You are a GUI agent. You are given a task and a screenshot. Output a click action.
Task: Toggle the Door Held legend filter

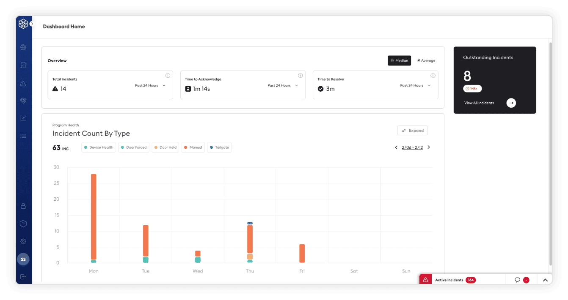[165, 147]
